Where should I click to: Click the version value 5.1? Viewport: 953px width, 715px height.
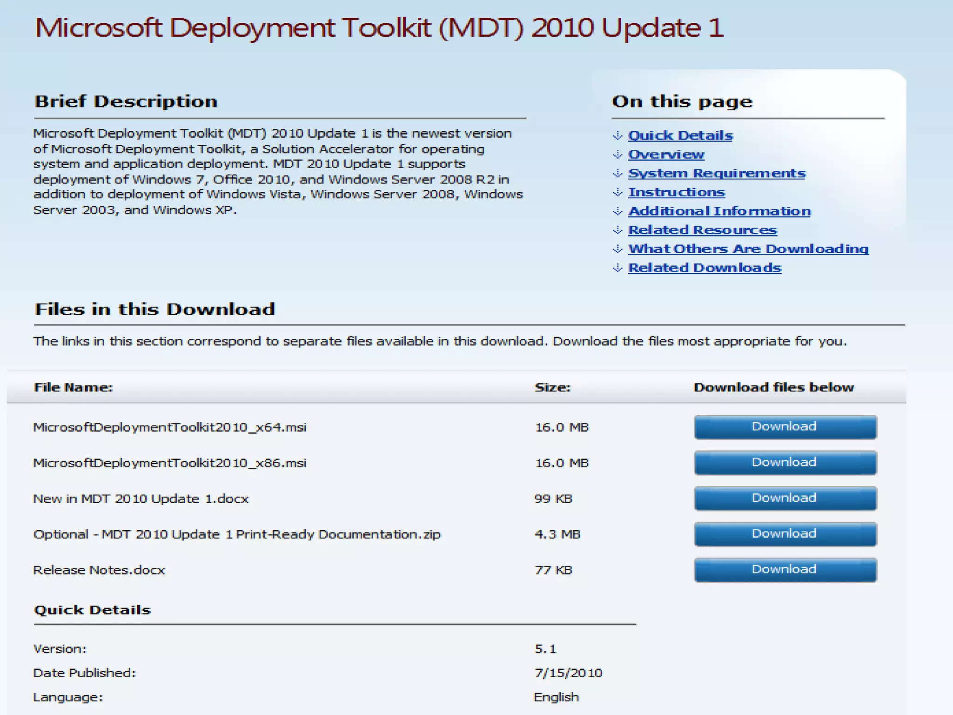pos(545,649)
